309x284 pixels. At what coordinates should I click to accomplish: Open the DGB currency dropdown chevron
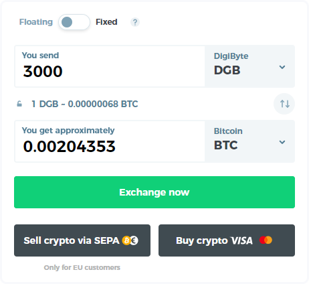tap(282, 67)
